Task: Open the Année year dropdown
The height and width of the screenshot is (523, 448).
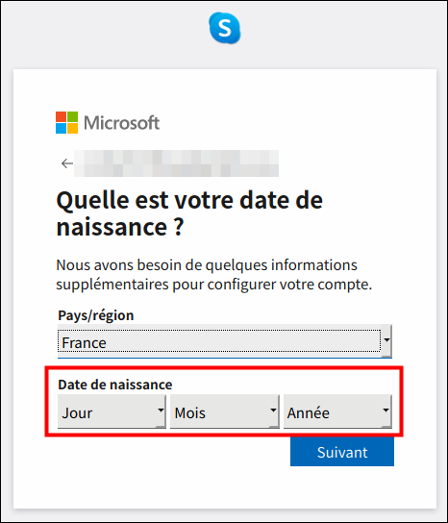Action: 337,411
